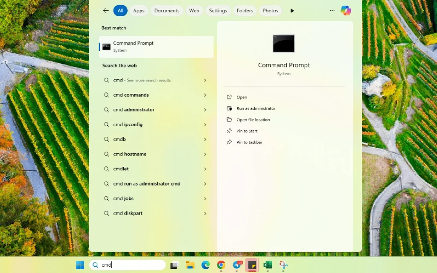Show more filter tabs with play arrow
This screenshot has width=437, height=273.
tap(292, 11)
